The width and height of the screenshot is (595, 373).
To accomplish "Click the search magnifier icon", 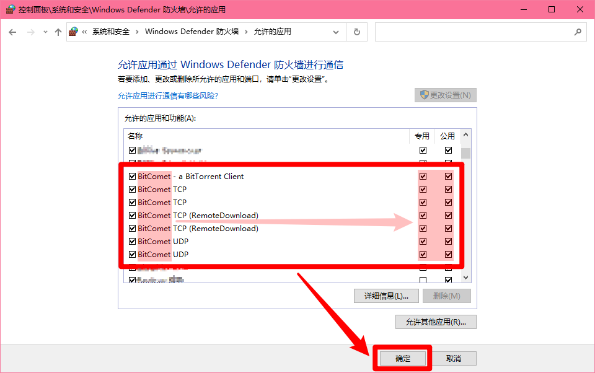I will pos(578,32).
